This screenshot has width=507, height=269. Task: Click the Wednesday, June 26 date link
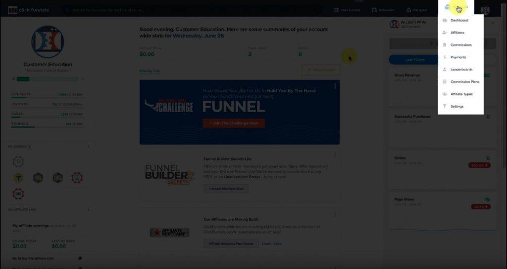(198, 36)
